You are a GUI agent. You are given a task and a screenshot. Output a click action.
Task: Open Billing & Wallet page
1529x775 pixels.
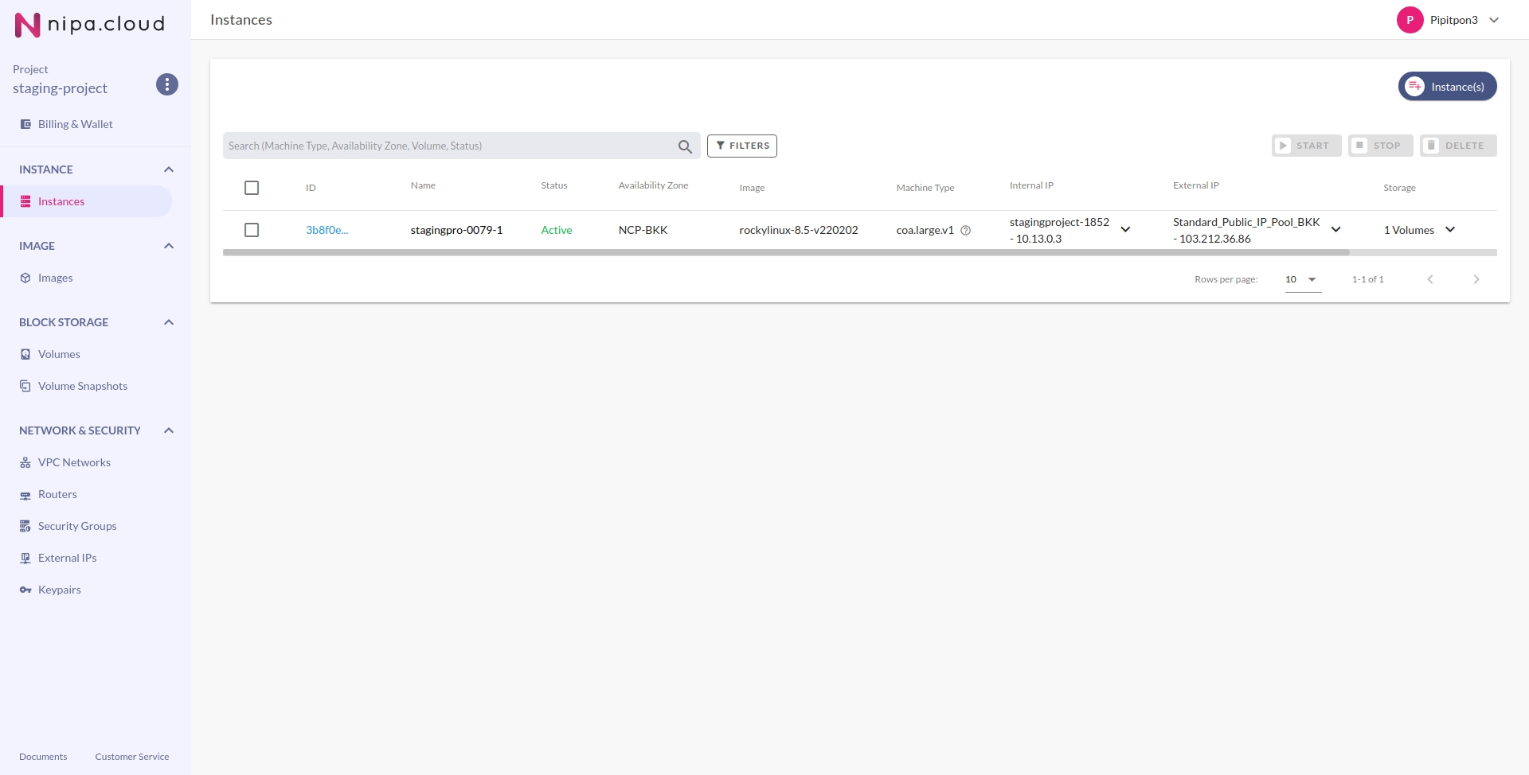point(75,124)
